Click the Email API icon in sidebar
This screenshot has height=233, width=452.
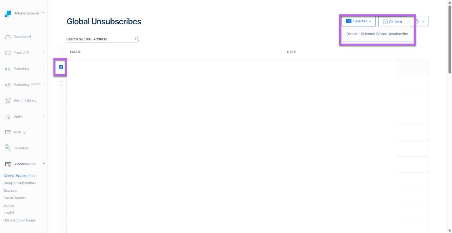coord(8,53)
